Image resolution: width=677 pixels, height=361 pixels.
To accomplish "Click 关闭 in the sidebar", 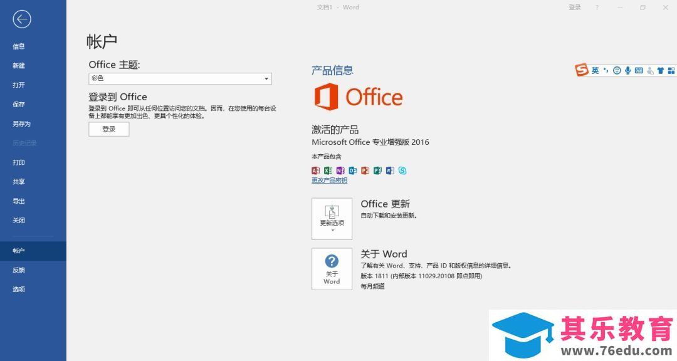I will tap(19, 221).
